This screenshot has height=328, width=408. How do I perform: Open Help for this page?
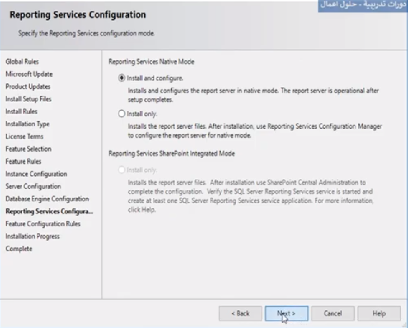(379, 313)
